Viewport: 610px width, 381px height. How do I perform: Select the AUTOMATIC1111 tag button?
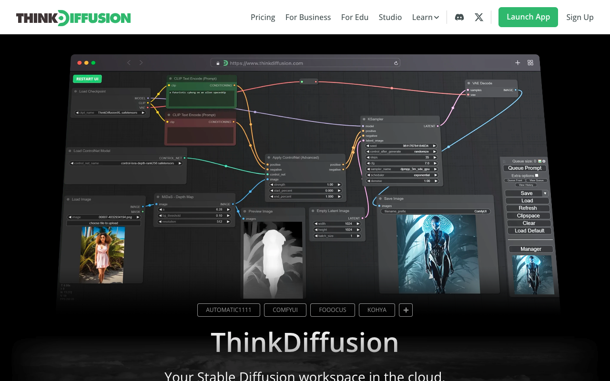tap(229, 310)
